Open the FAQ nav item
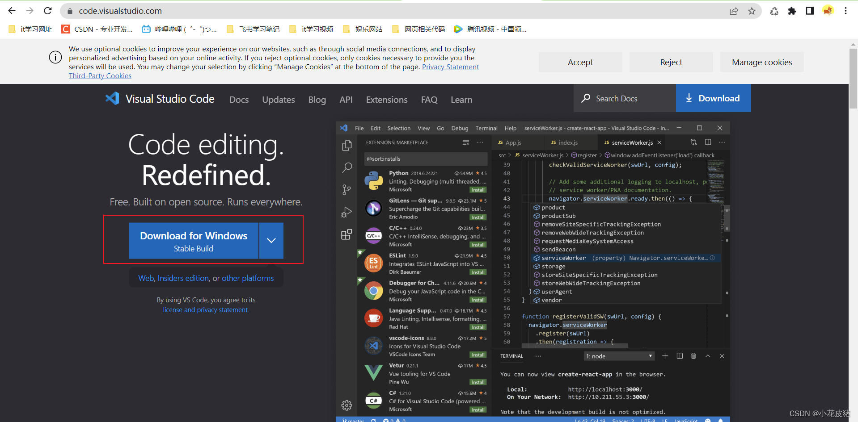Viewport: 858px width, 422px height. pos(429,100)
